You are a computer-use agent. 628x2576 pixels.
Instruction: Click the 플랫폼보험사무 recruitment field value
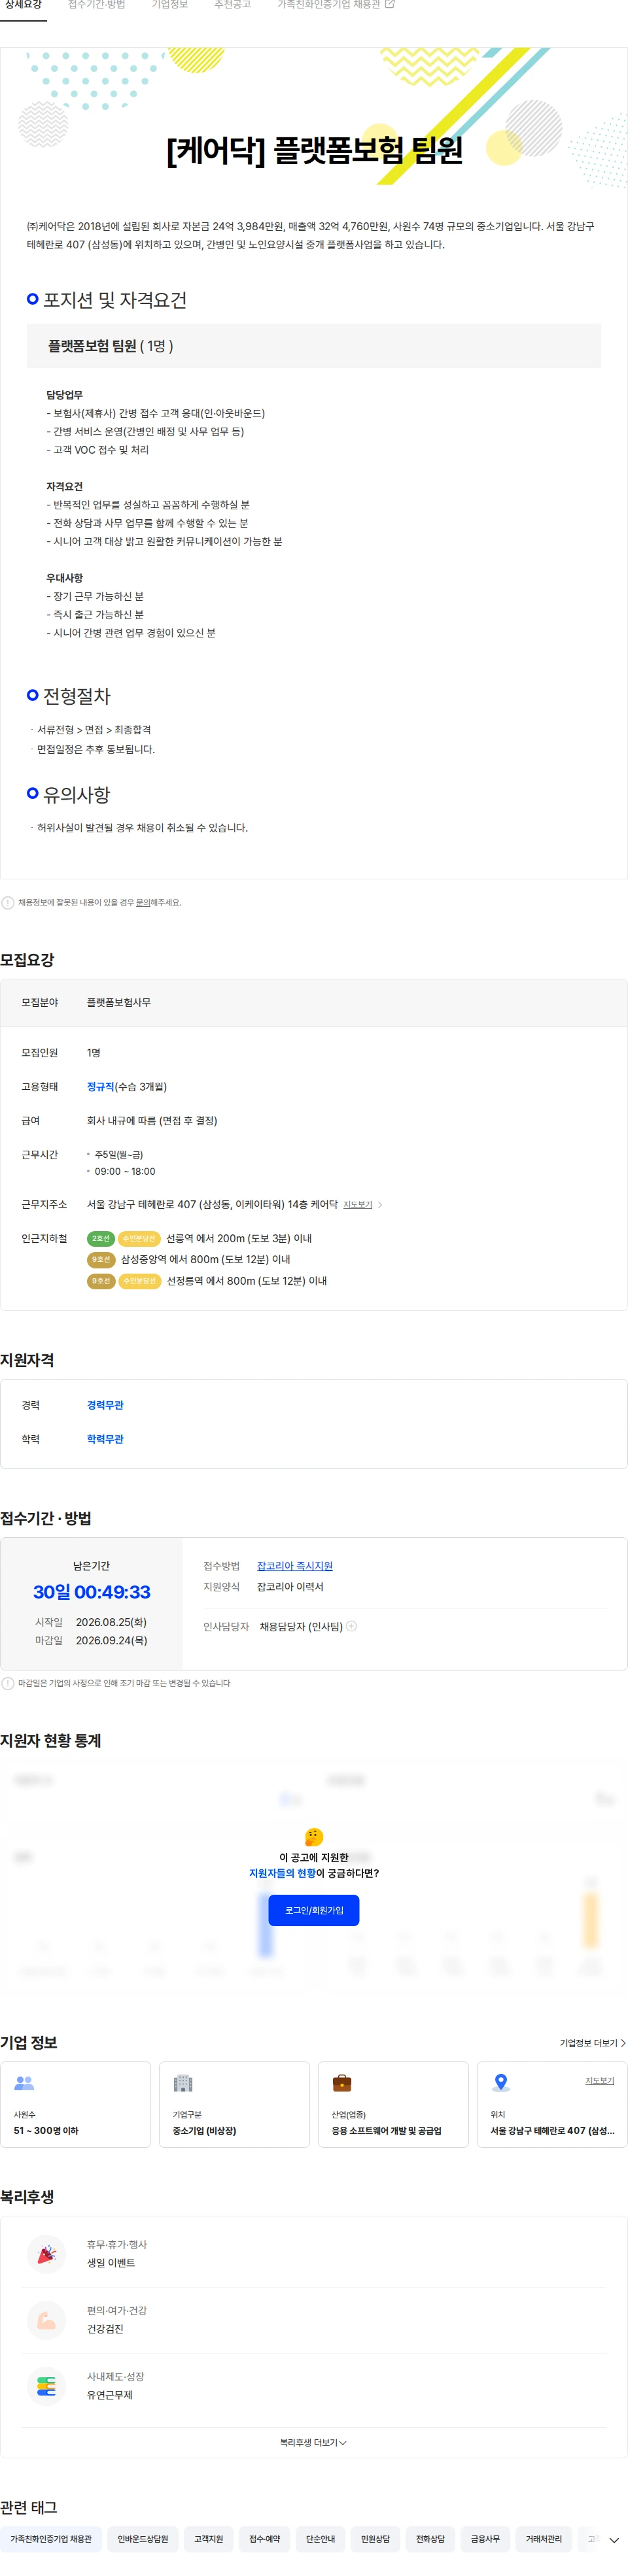pos(119,1002)
